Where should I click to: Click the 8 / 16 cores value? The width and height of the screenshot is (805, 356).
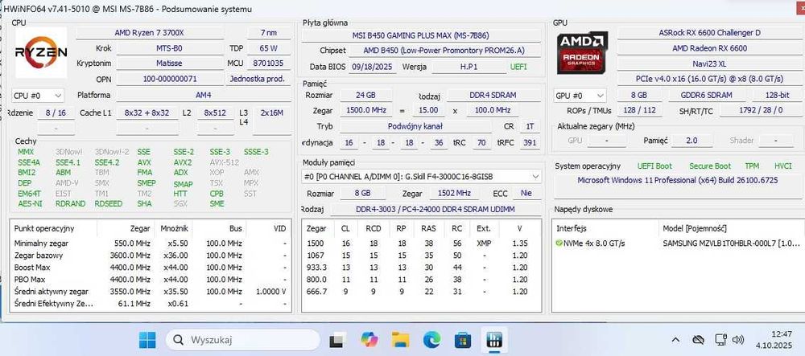tap(56, 113)
